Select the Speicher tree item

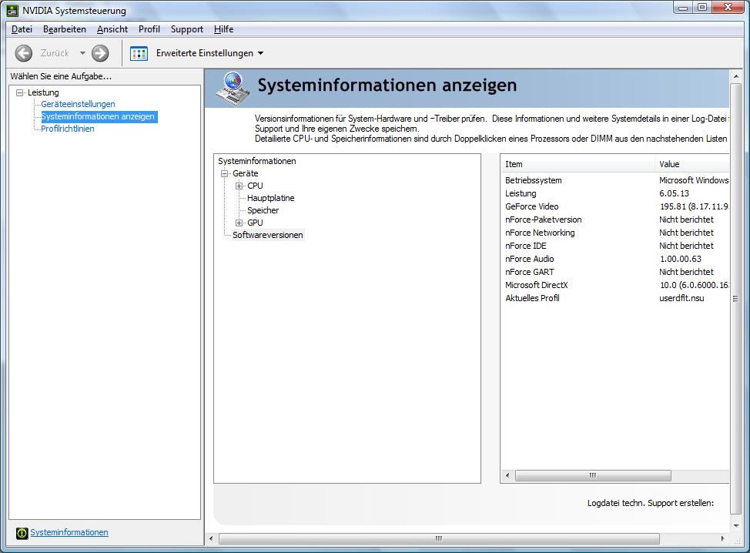coord(263,210)
